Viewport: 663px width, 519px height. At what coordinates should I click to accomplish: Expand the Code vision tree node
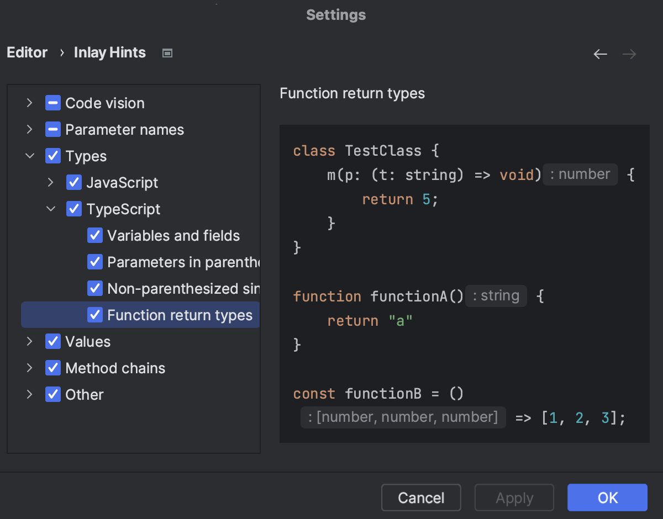tap(29, 103)
